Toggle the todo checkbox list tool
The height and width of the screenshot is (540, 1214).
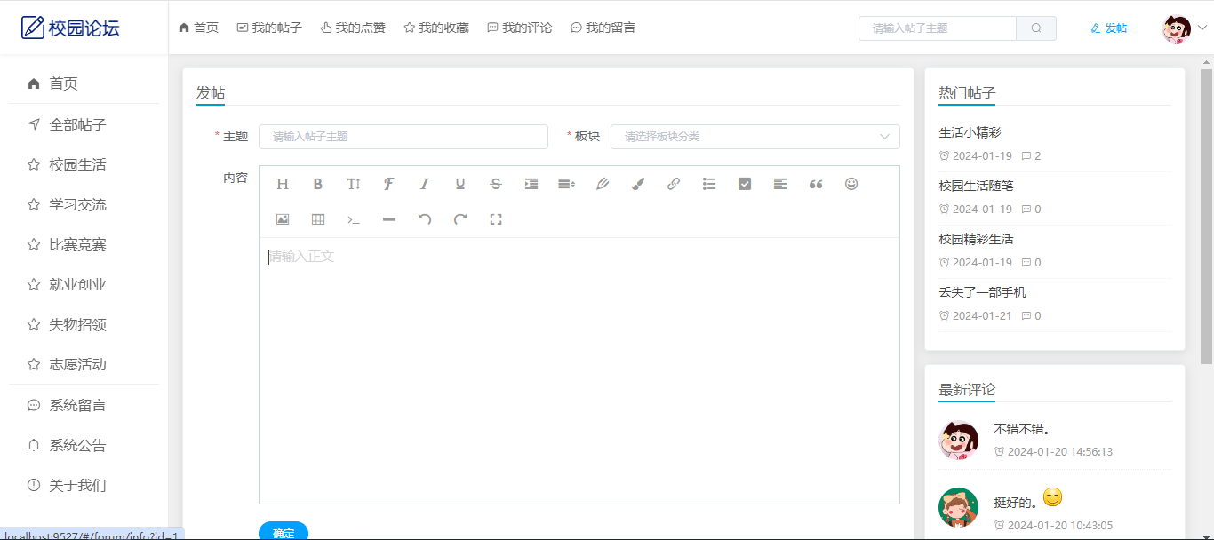[745, 184]
